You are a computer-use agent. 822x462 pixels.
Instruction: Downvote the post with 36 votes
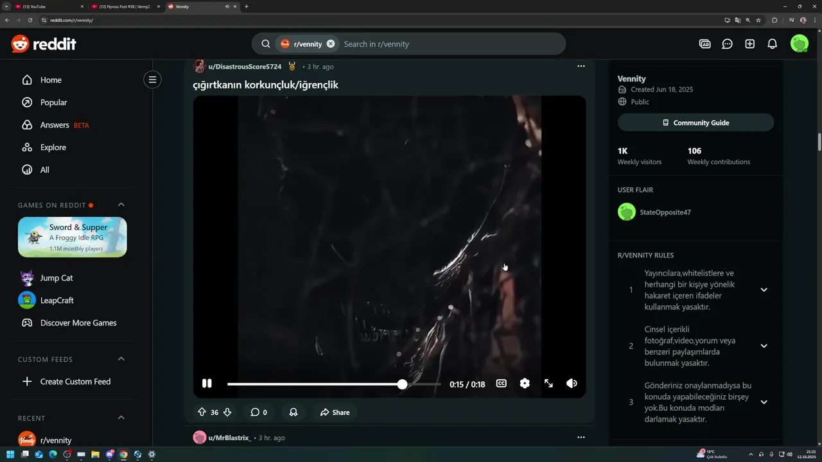[x=227, y=412]
